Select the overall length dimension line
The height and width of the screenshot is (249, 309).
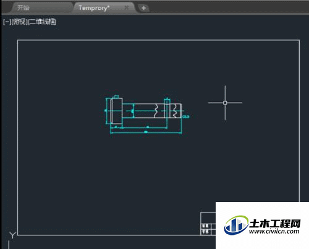(x=146, y=133)
